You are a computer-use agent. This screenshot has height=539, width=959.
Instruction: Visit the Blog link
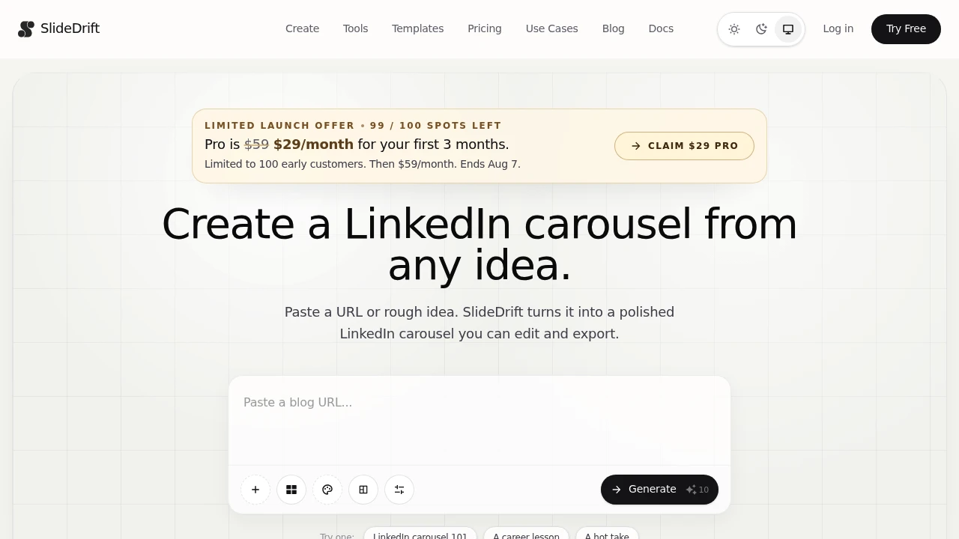point(613,28)
